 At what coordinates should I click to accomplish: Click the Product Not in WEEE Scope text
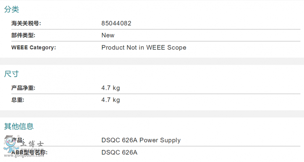pos(144,48)
